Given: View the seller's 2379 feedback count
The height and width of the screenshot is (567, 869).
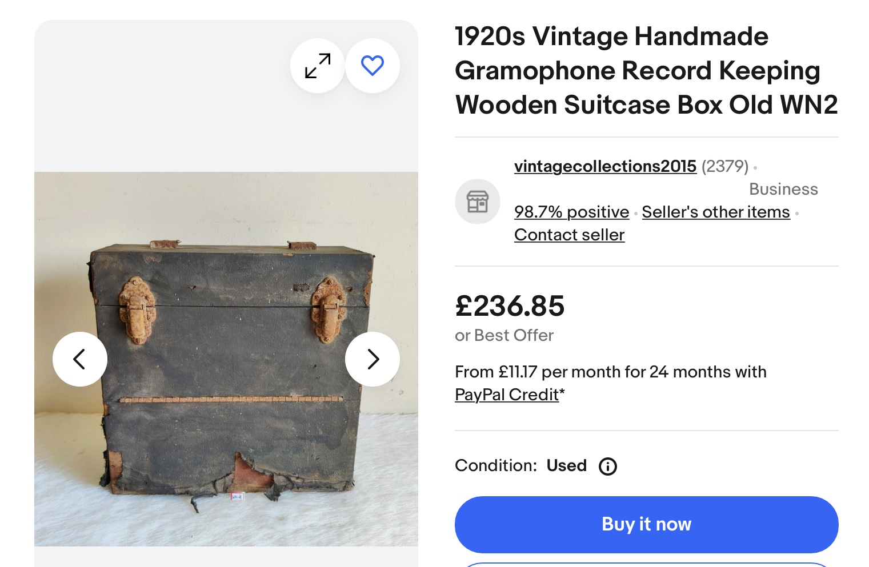Looking at the screenshot, I should (x=725, y=166).
